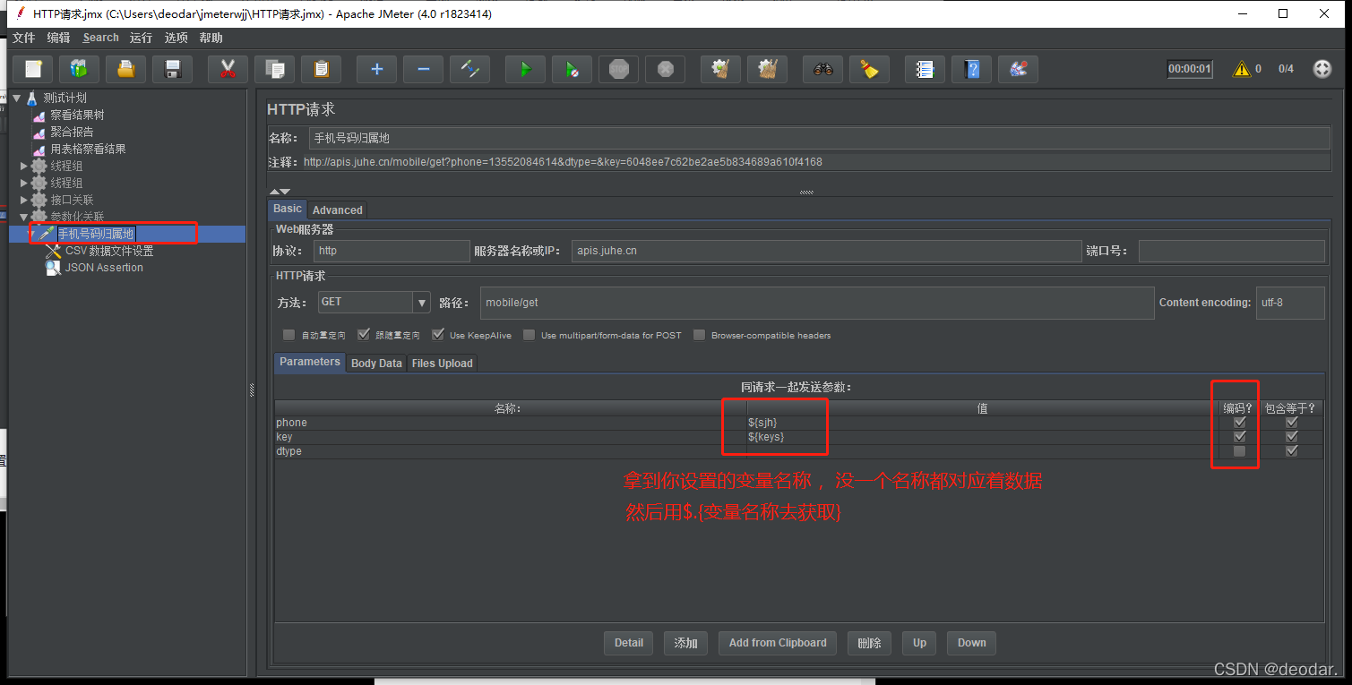Copy the selected element via toolbar
The image size is (1352, 685).
(274, 69)
